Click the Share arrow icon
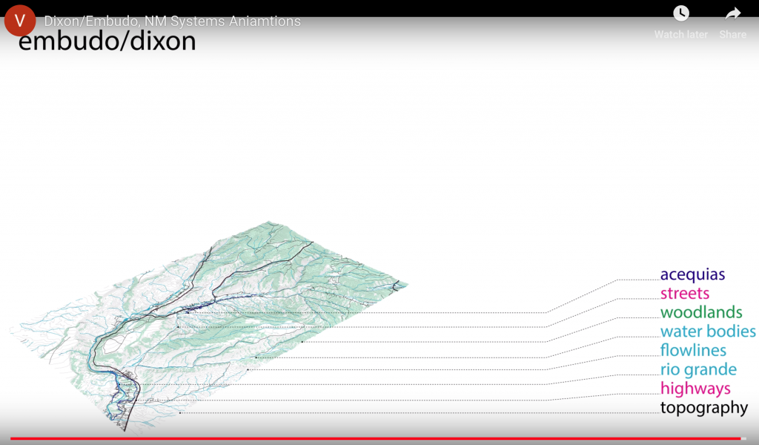The height and width of the screenshot is (445, 759). coord(733,13)
